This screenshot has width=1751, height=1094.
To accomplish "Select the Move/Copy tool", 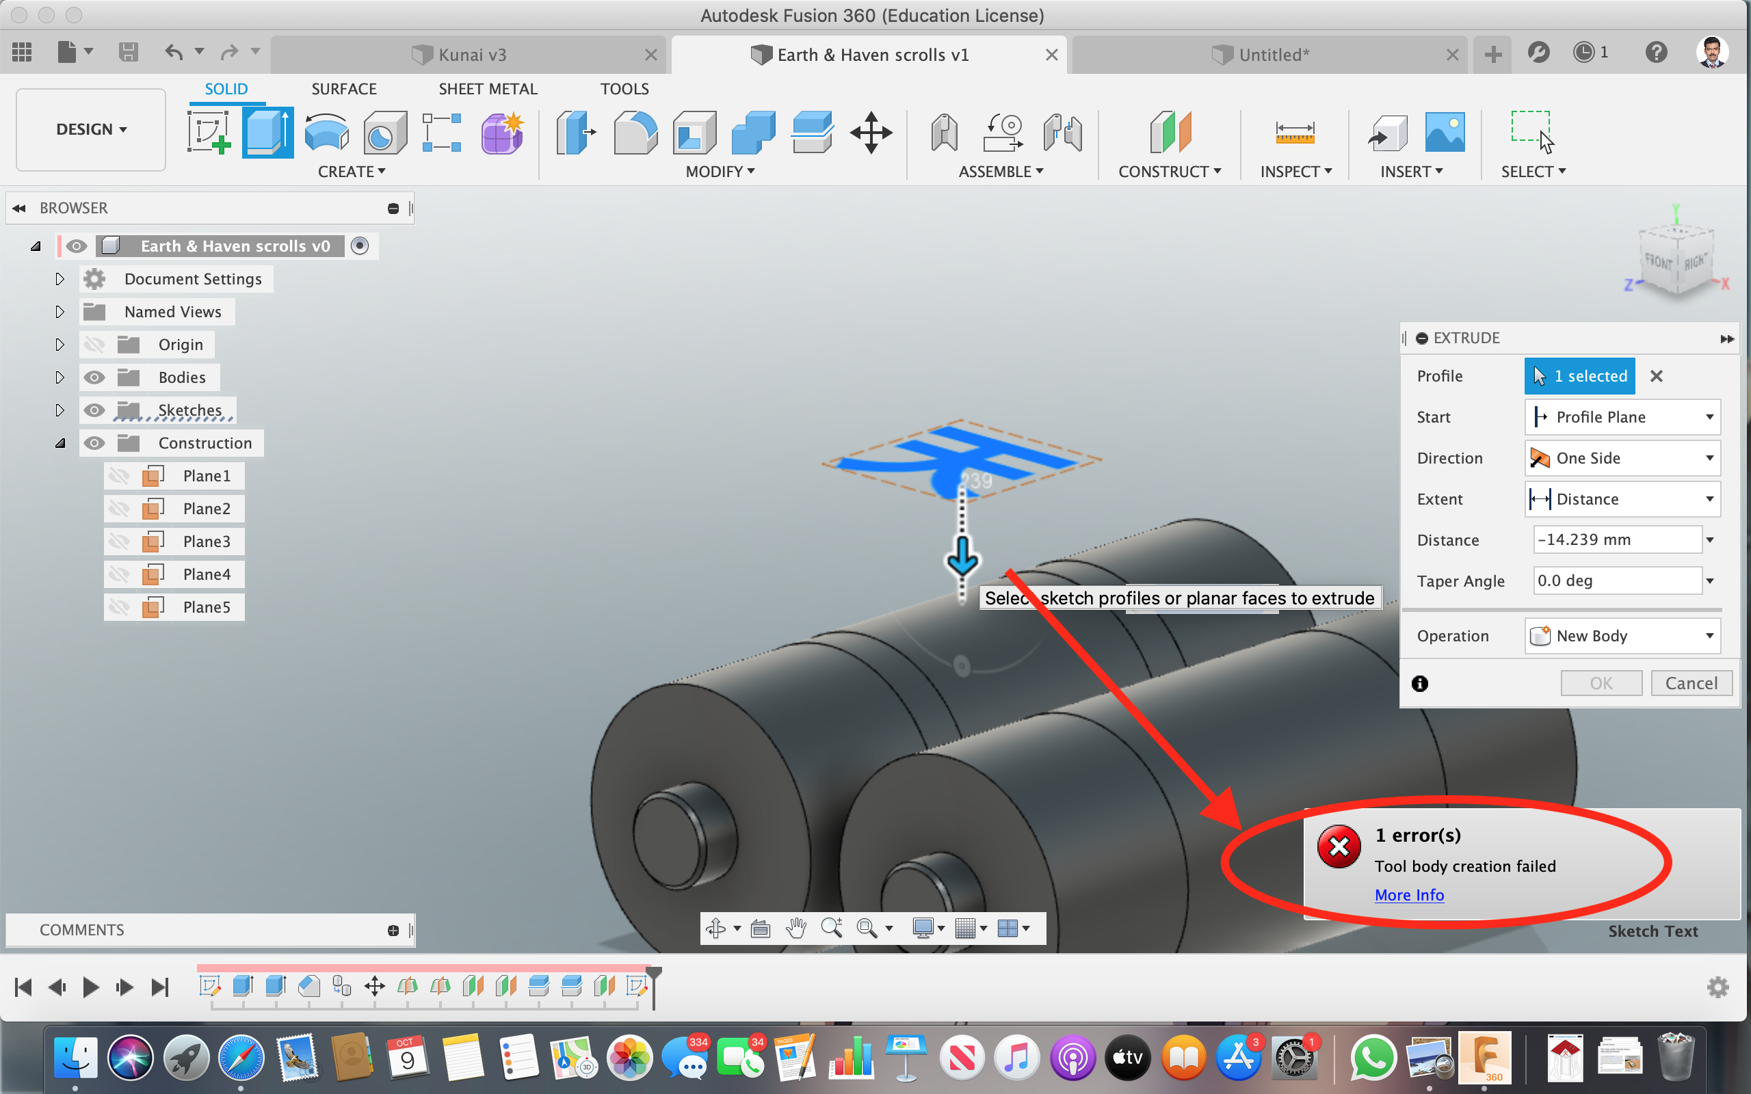I will tap(871, 133).
